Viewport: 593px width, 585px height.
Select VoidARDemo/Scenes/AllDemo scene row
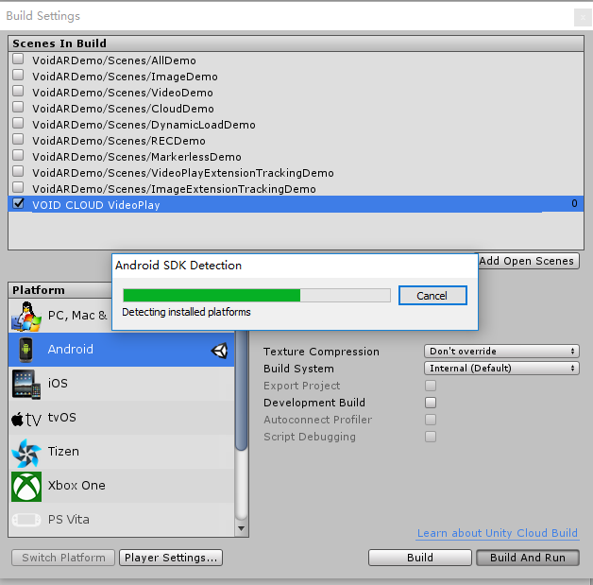[296, 60]
